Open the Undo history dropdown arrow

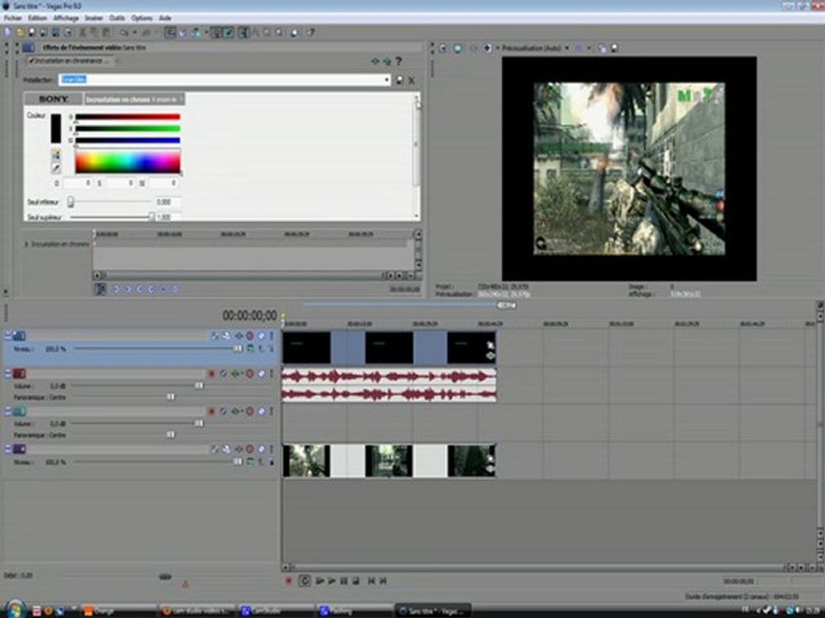134,33
